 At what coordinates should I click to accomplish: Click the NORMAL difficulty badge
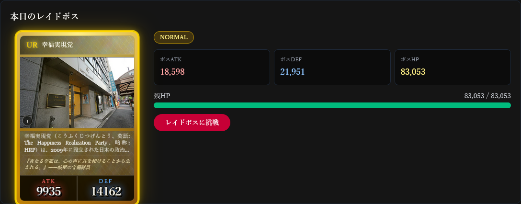[173, 37]
